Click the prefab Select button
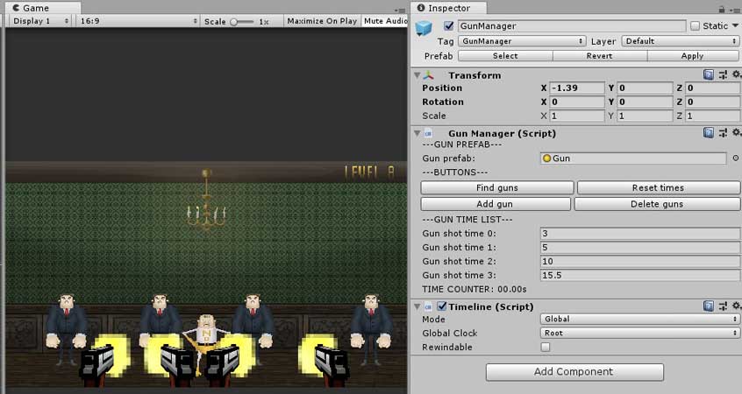The height and width of the screenshot is (394, 742). click(505, 56)
